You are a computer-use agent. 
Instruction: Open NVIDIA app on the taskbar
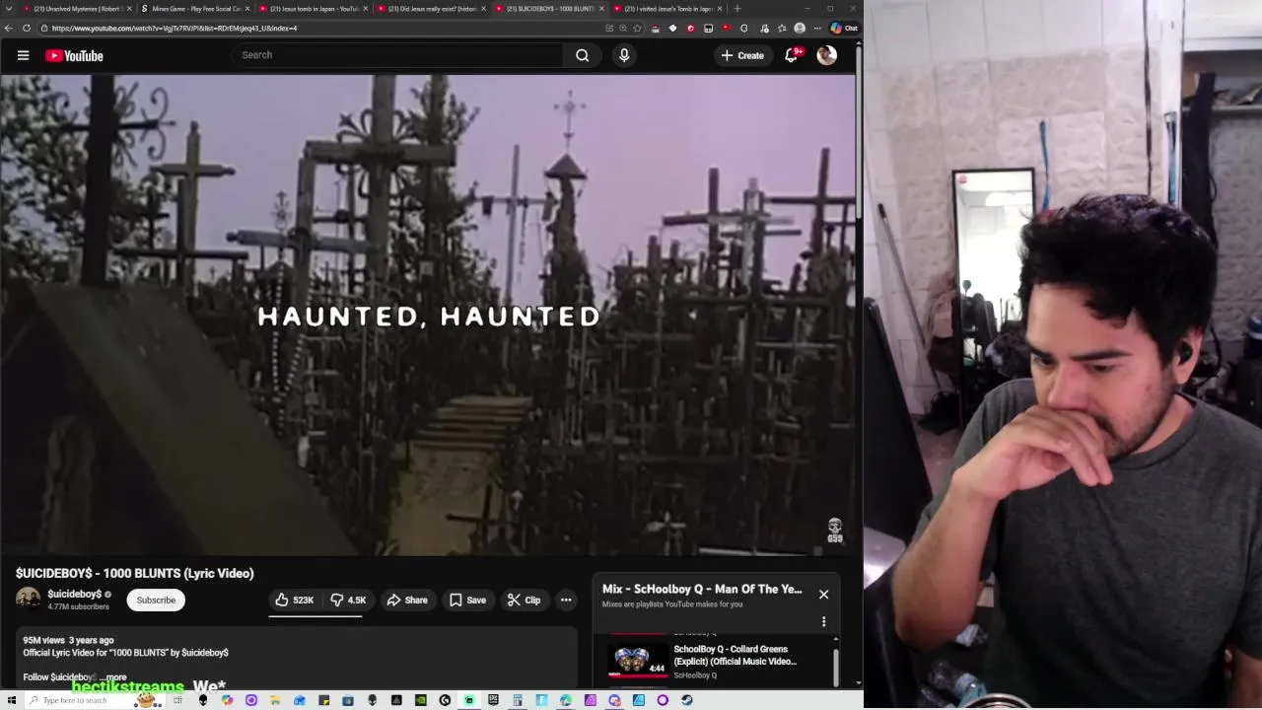point(421,700)
